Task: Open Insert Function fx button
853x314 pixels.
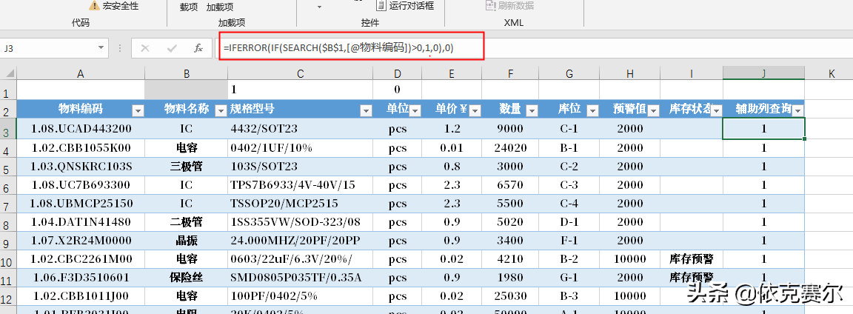Action: click(198, 48)
